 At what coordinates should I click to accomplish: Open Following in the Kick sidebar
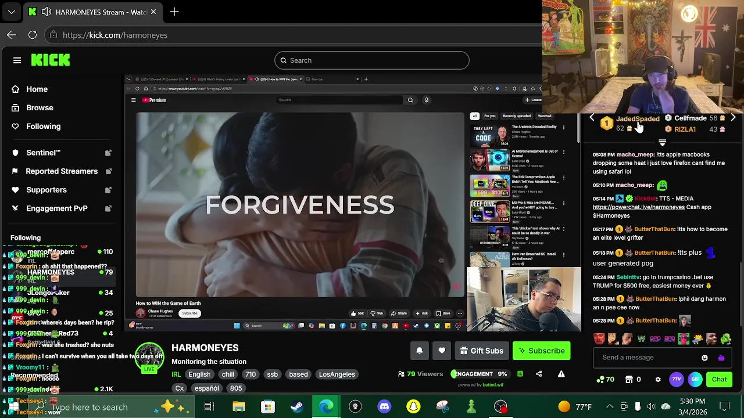click(43, 126)
